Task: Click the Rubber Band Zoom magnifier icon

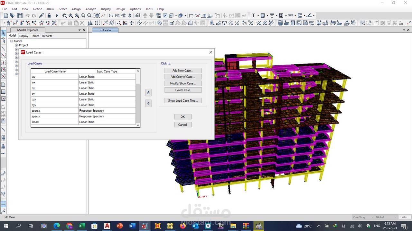Action: (64, 15)
